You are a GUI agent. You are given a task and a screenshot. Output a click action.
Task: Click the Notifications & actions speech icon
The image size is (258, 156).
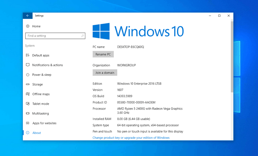(x=28, y=65)
